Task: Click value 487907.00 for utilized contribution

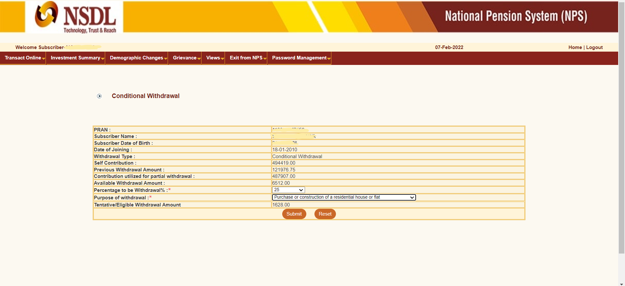Action: (284, 176)
